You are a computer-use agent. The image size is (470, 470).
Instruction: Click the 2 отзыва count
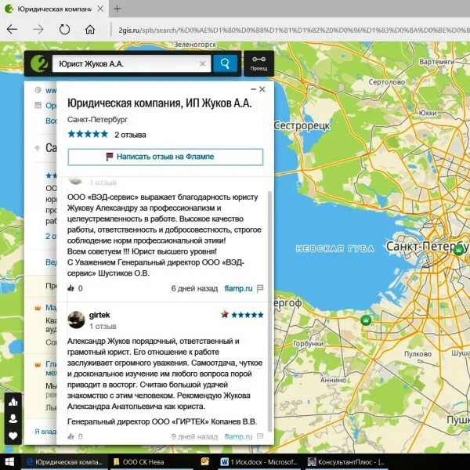point(130,135)
